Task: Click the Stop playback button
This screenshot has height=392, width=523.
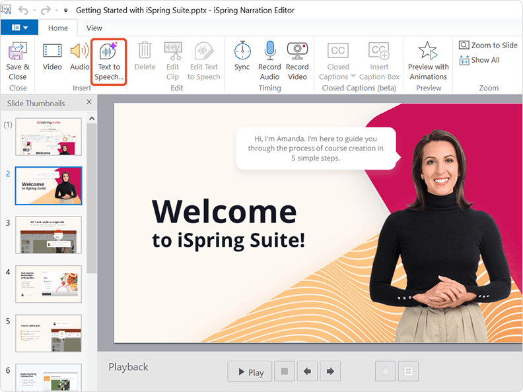Action: click(x=285, y=372)
